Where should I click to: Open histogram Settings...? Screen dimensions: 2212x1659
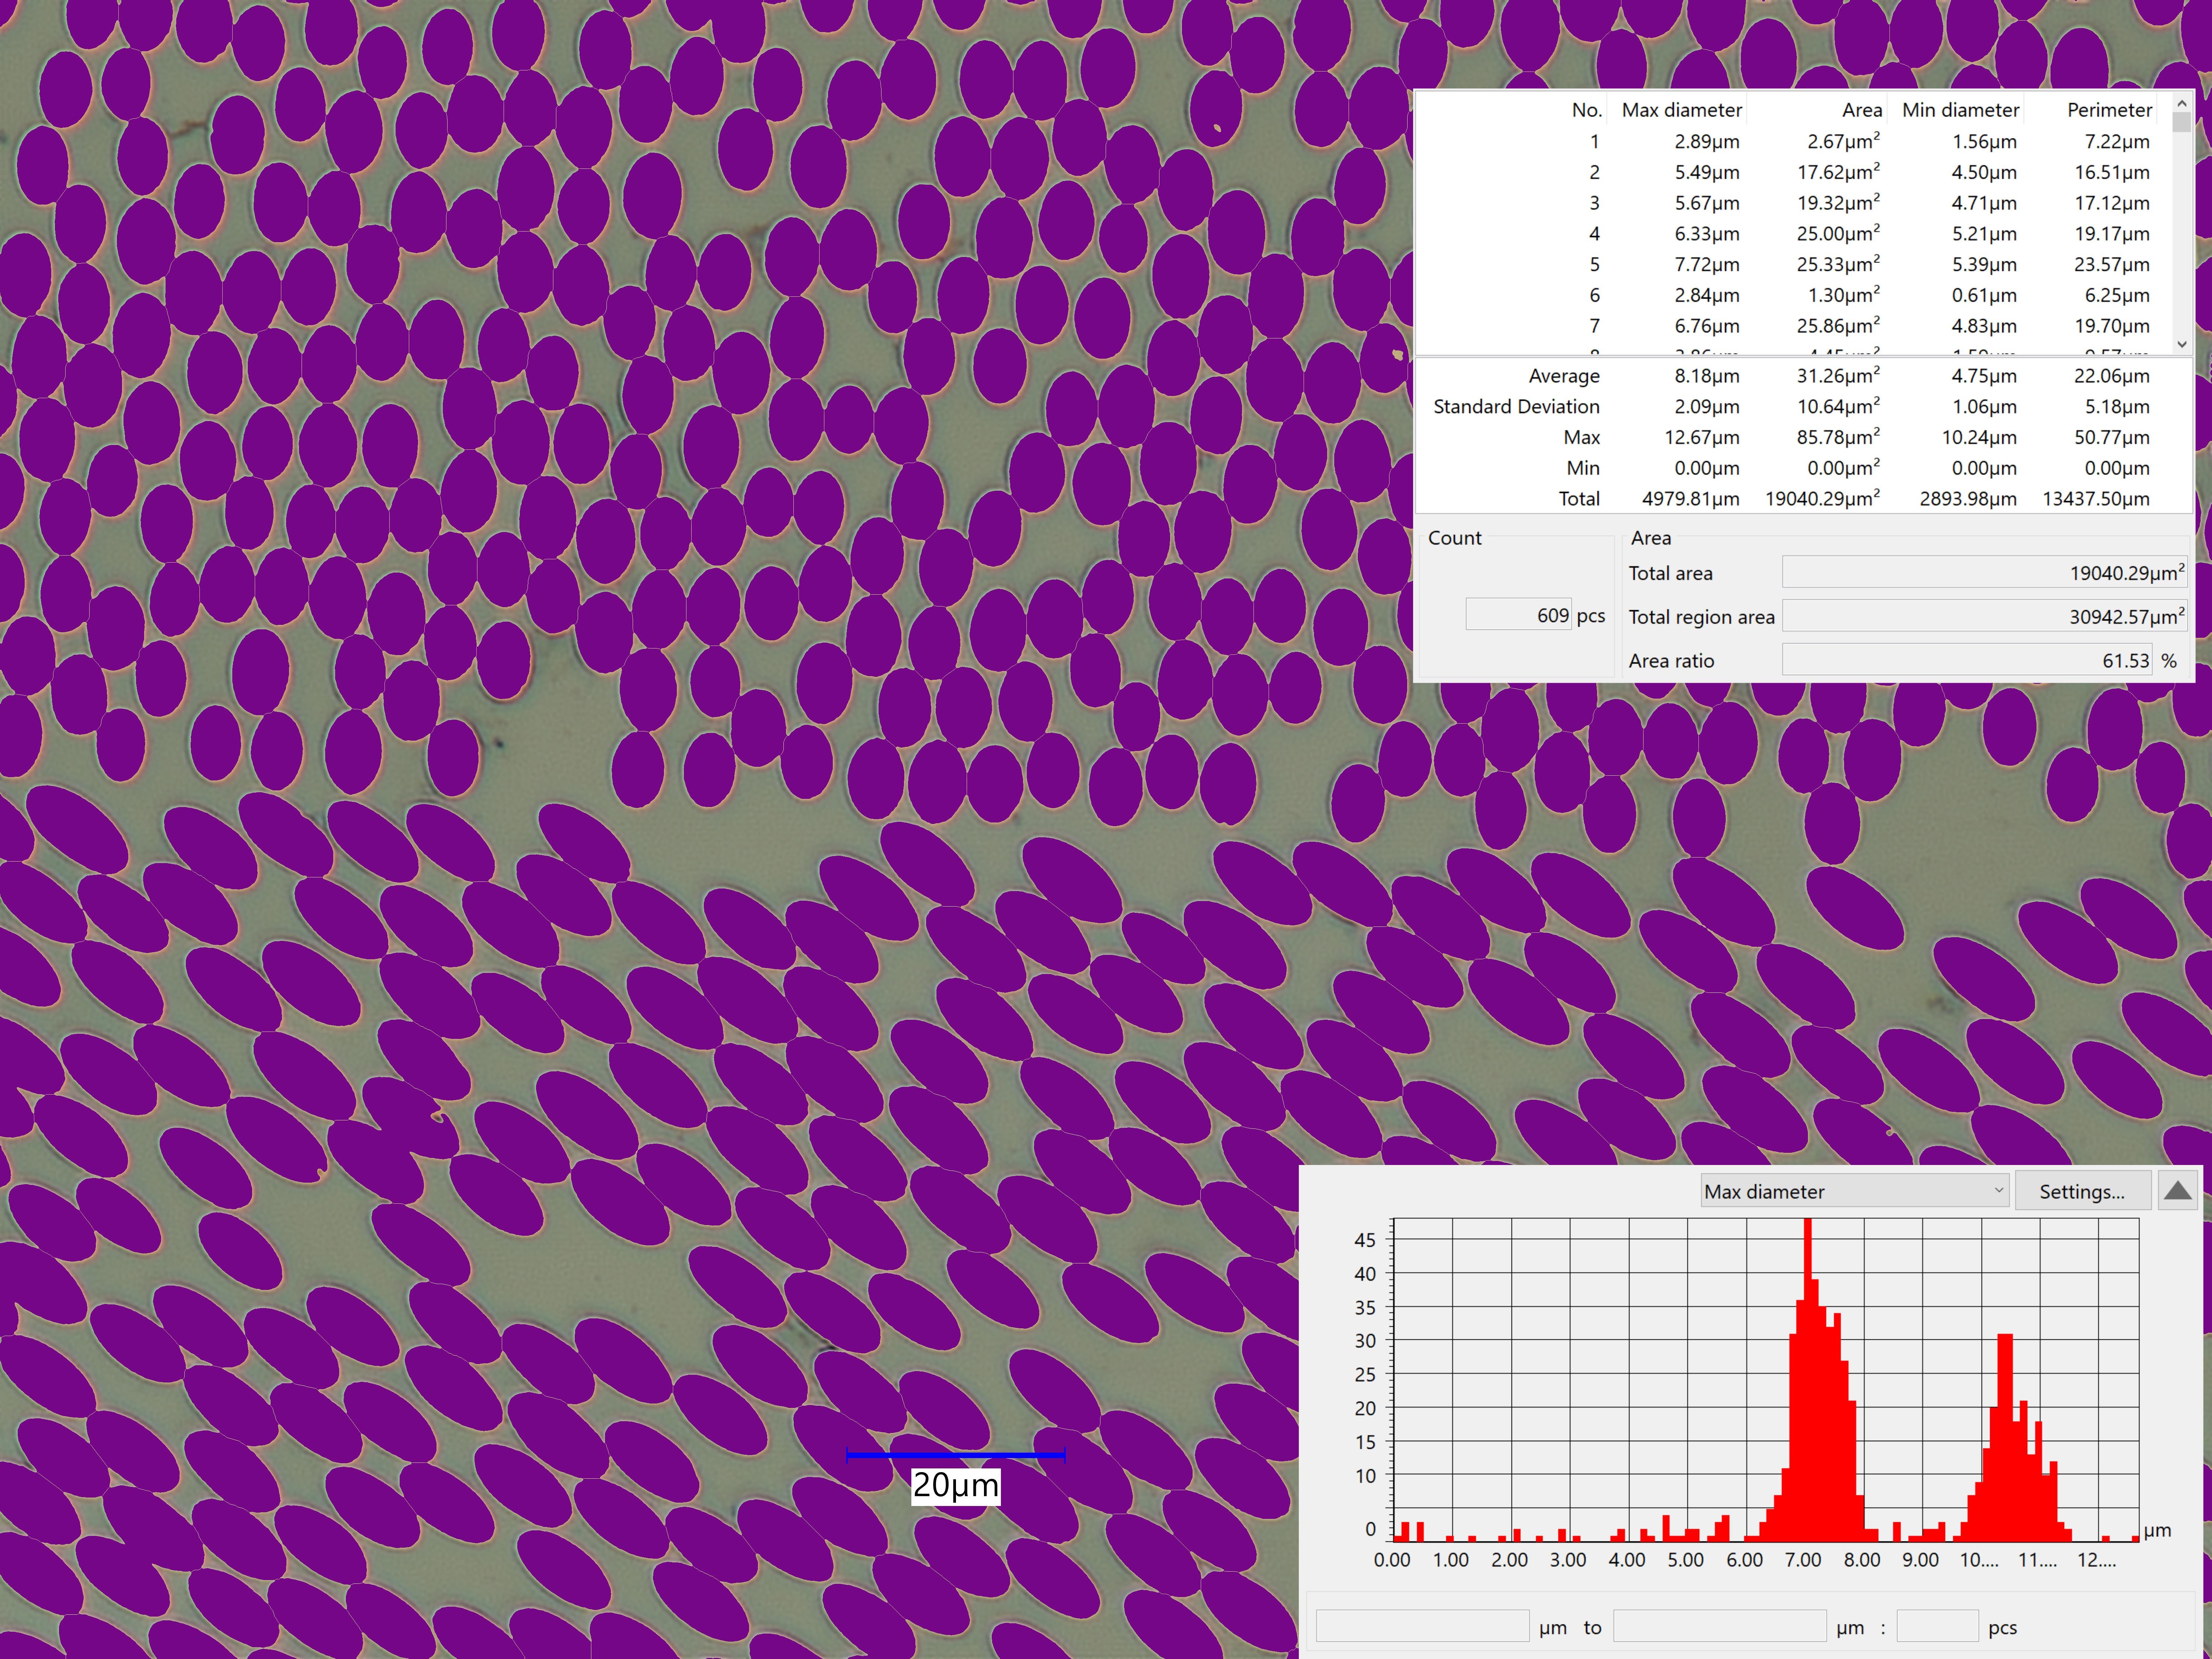click(2082, 1191)
